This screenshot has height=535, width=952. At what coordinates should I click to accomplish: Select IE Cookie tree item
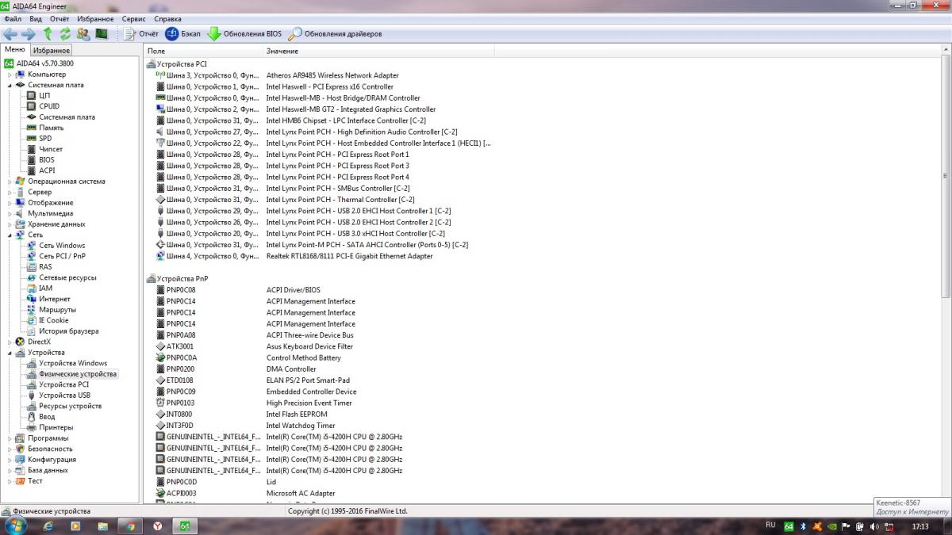pos(54,320)
